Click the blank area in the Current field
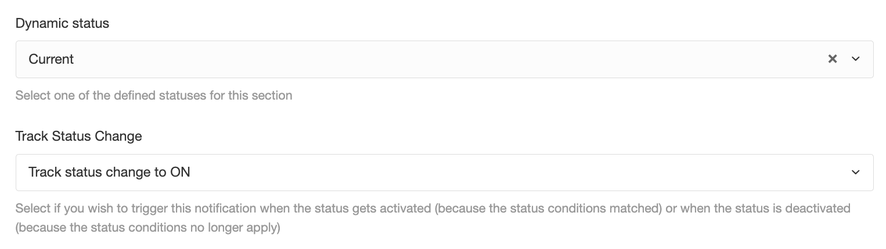 pyautogui.click(x=450, y=59)
